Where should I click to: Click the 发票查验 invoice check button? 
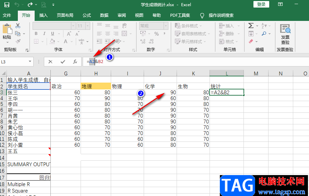[x=285, y=35]
